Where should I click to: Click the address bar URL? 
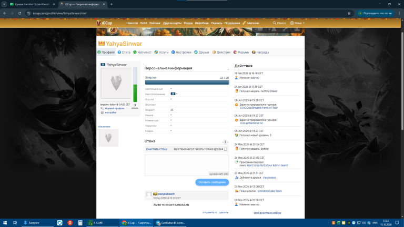[x=59, y=13]
